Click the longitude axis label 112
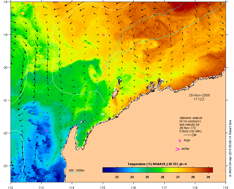The height and width of the screenshot is (189, 234). click(11, 187)
